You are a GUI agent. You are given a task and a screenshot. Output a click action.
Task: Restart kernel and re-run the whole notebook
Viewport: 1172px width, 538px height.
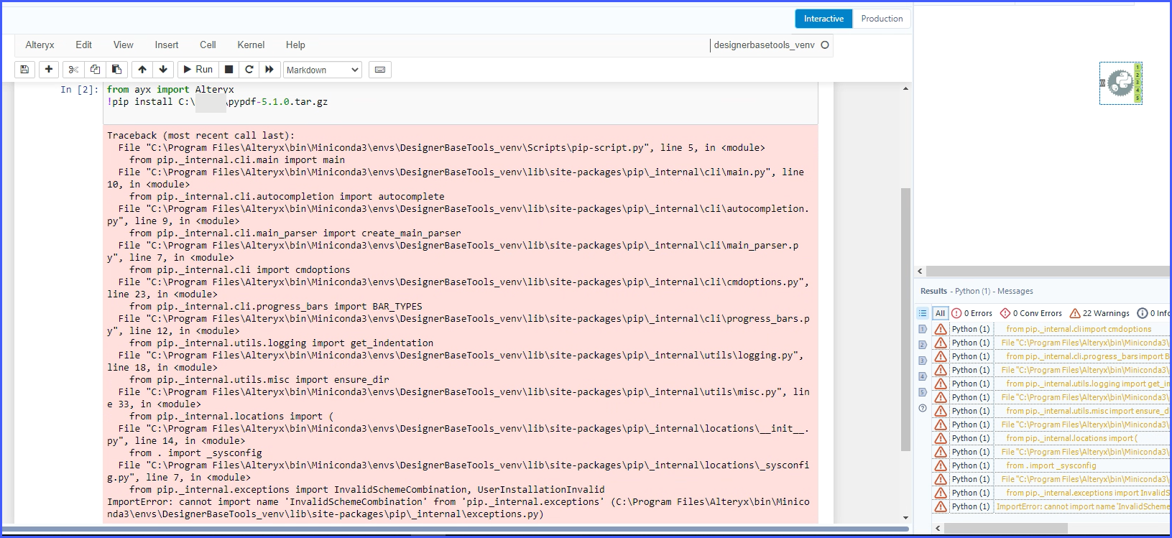tap(269, 70)
